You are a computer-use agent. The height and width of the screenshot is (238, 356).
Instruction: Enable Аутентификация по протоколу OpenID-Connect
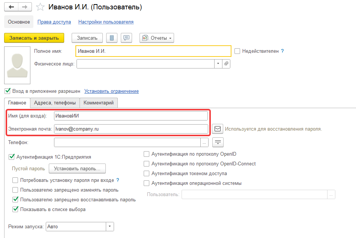146,164
